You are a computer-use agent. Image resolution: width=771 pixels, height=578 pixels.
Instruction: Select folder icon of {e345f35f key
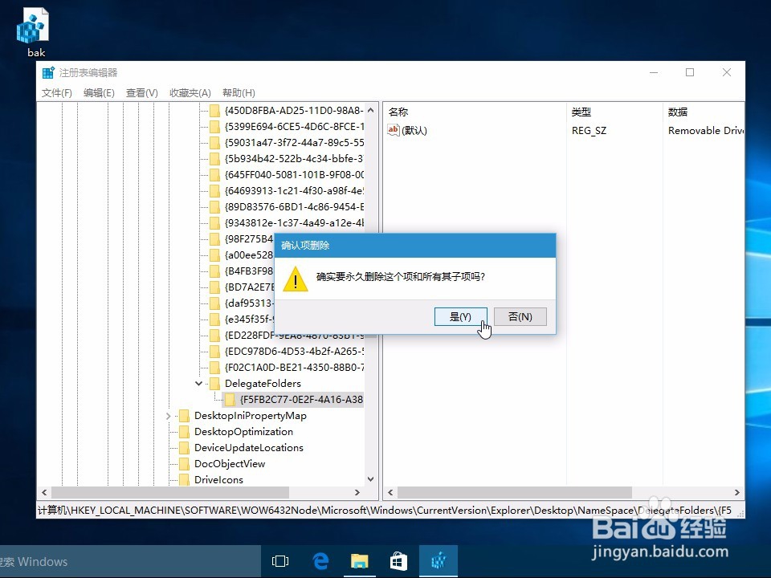click(x=215, y=320)
